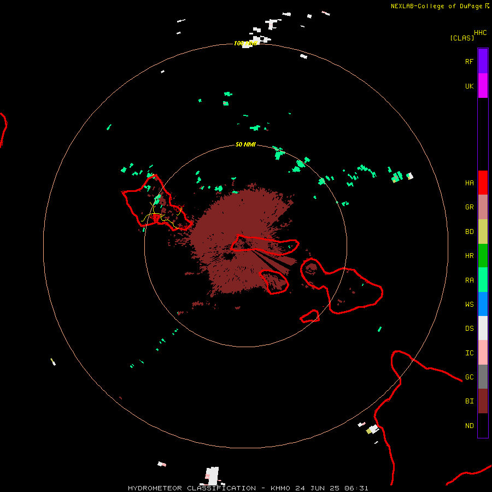Click the RF legend label
Image resolution: width=492 pixels, height=492 pixels.
pos(469,61)
